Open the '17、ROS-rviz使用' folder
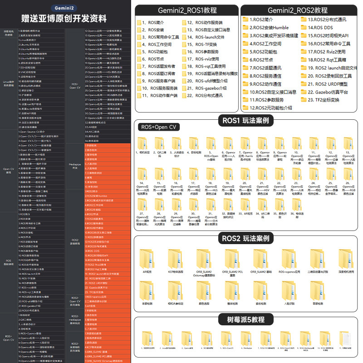 (x=201, y=59)
